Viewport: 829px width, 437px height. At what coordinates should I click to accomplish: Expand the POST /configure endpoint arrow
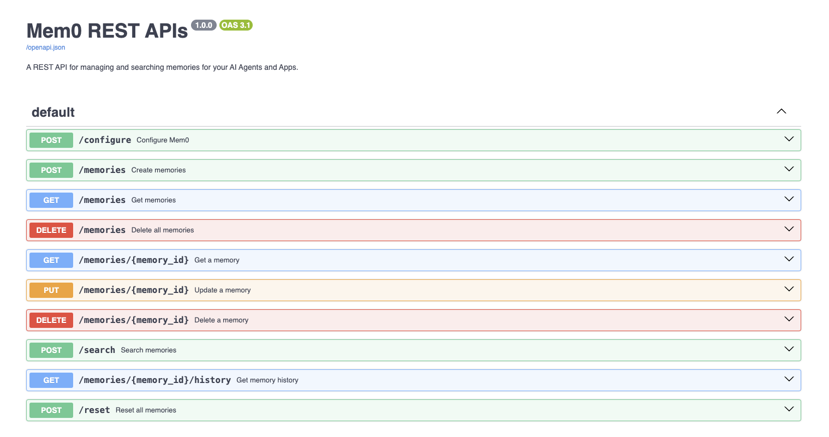tap(789, 139)
